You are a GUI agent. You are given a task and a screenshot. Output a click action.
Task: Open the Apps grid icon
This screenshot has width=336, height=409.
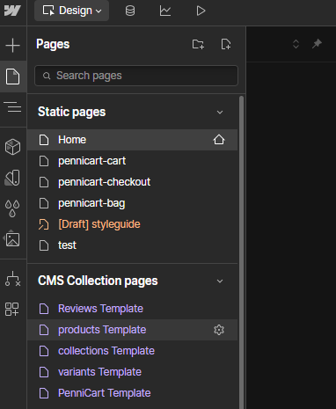pyautogui.click(x=12, y=309)
